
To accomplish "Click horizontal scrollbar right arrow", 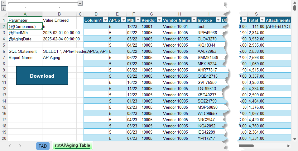I will 288,146.
